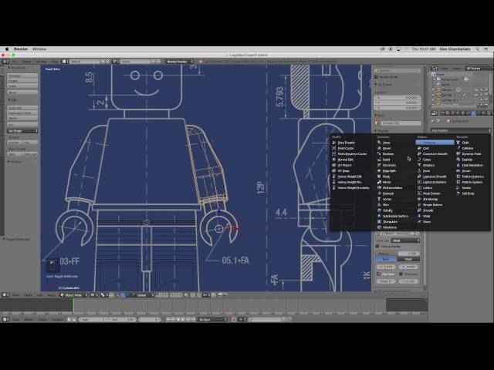Image resolution: width=494 pixels, height=370 pixels.
Task: Click the Start frame field in timeline
Action: (93, 319)
